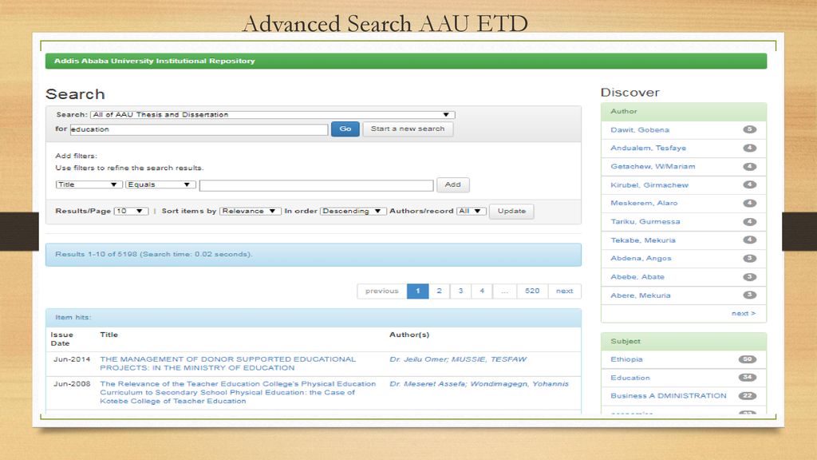This screenshot has width=817, height=460.
Task: Click 'Start a new search' button
Action: [408, 129]
